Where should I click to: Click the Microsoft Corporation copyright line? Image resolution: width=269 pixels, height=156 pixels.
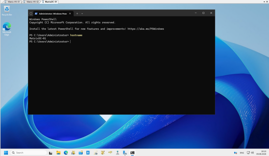pyautogui.click(x=72, y=23)
